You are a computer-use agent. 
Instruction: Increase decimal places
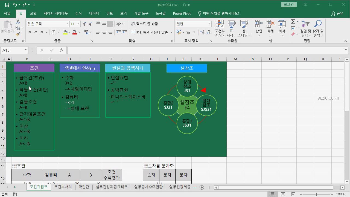(203, 32)
